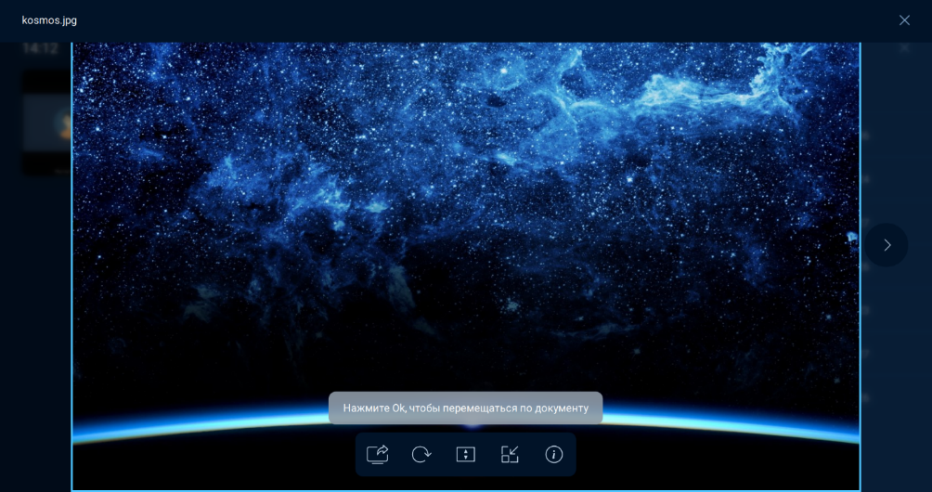This screenshot has width=932, height=492.
Task: Go to the next image with right chevron
Action: pos(887,245)
